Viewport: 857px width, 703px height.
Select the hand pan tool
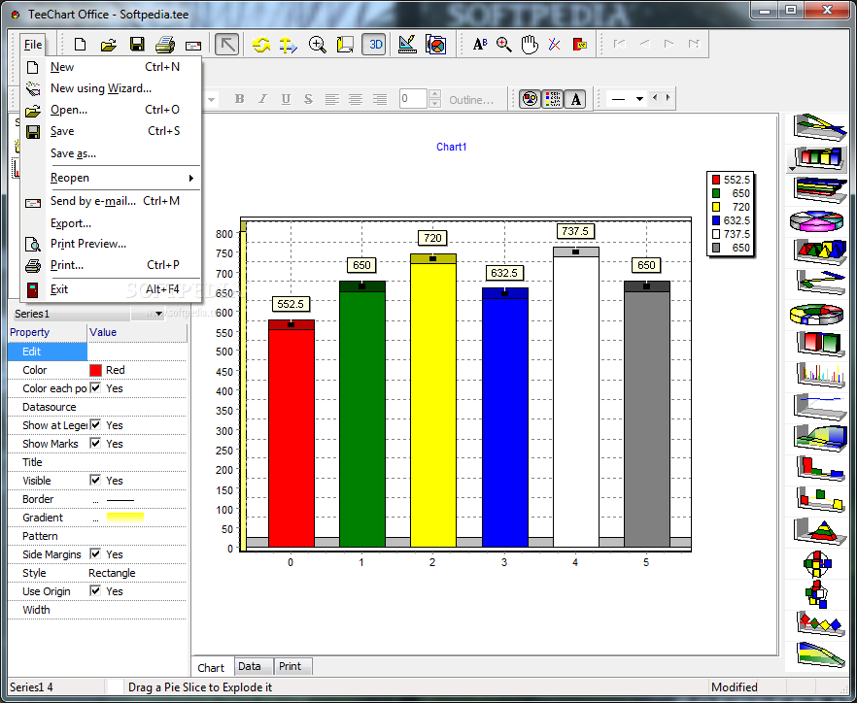[529, 45]
